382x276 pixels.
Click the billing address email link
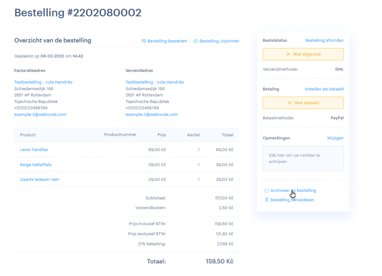coord(40,115)
